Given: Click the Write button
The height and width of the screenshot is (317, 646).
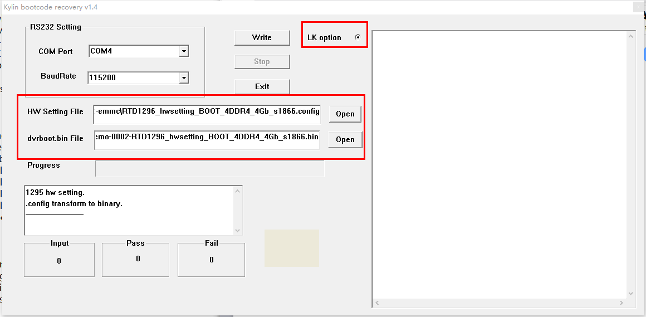Looking at the screenshot, I should [262, 37].
